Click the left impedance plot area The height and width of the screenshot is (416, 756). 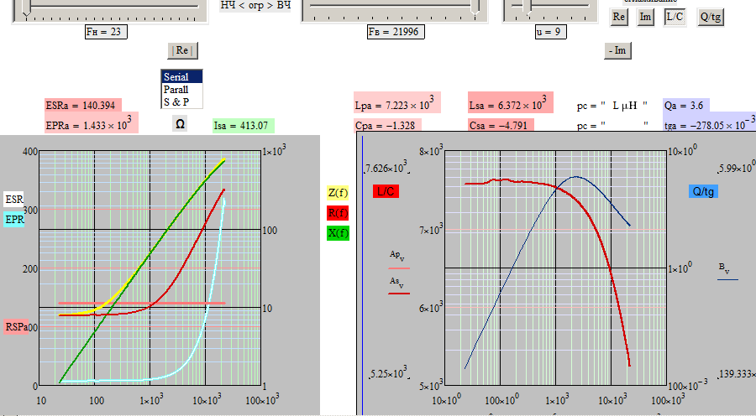coord(150,268)
